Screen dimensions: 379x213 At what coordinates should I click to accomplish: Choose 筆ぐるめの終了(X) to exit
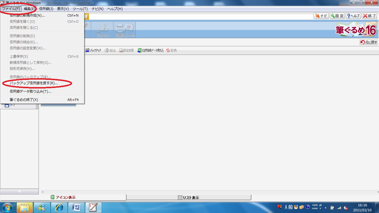42,100
